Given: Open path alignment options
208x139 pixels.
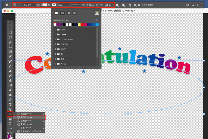Looking at the screenshot, I should (123, 5).
